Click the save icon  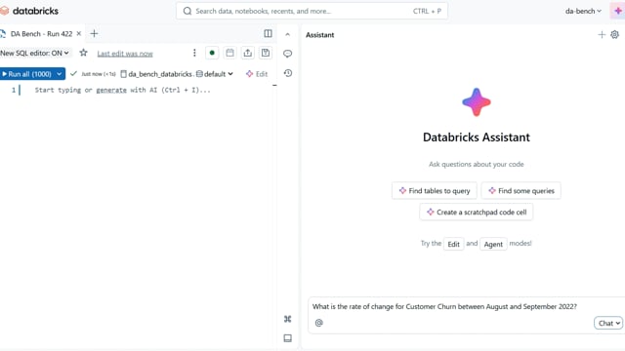point(266,53)
